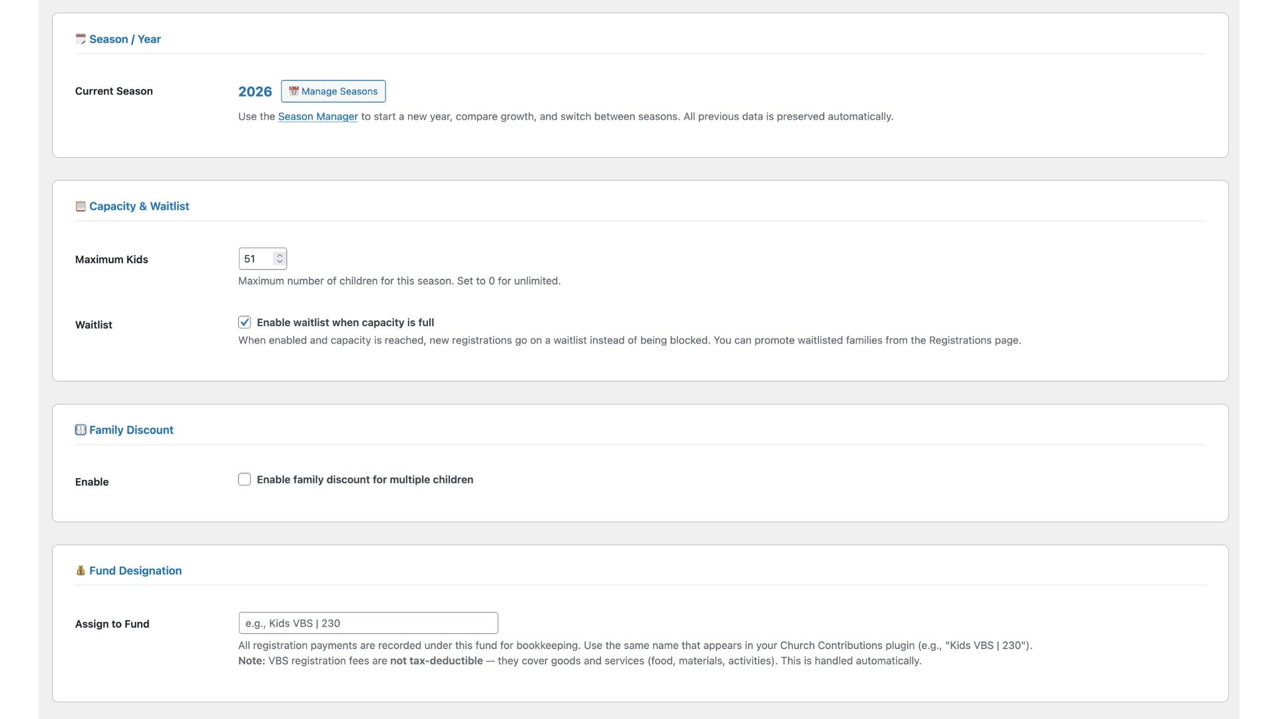Enable family discount for multiple children checkbox
The height and width of the screenshot is (719, 1278).
(x=244, y=479)
